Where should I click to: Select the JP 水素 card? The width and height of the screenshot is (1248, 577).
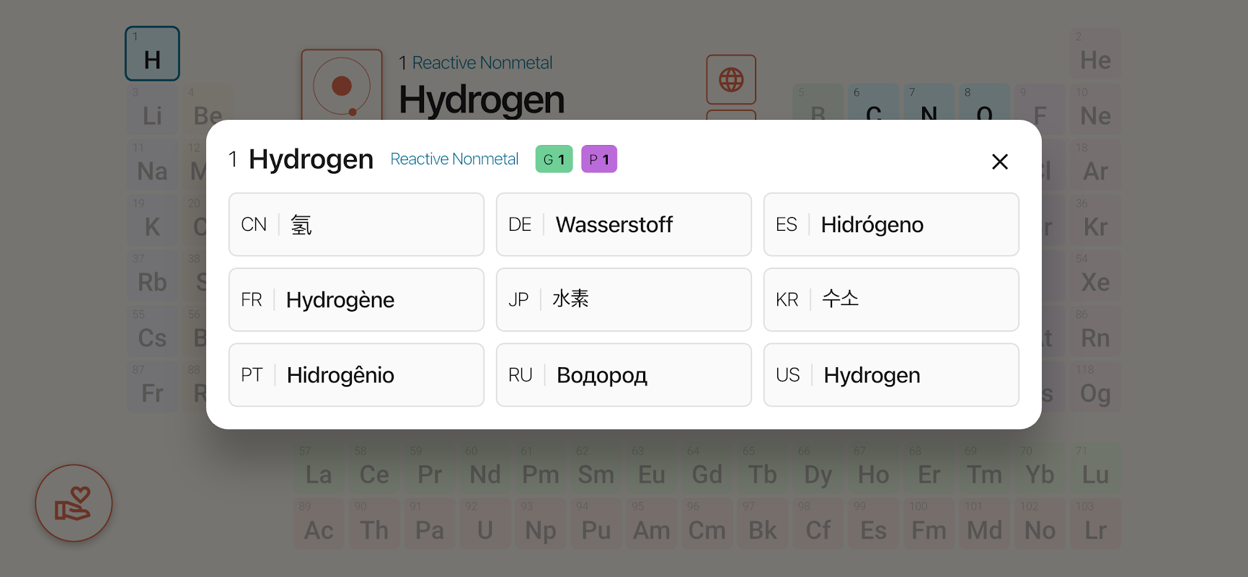point(624,299)
